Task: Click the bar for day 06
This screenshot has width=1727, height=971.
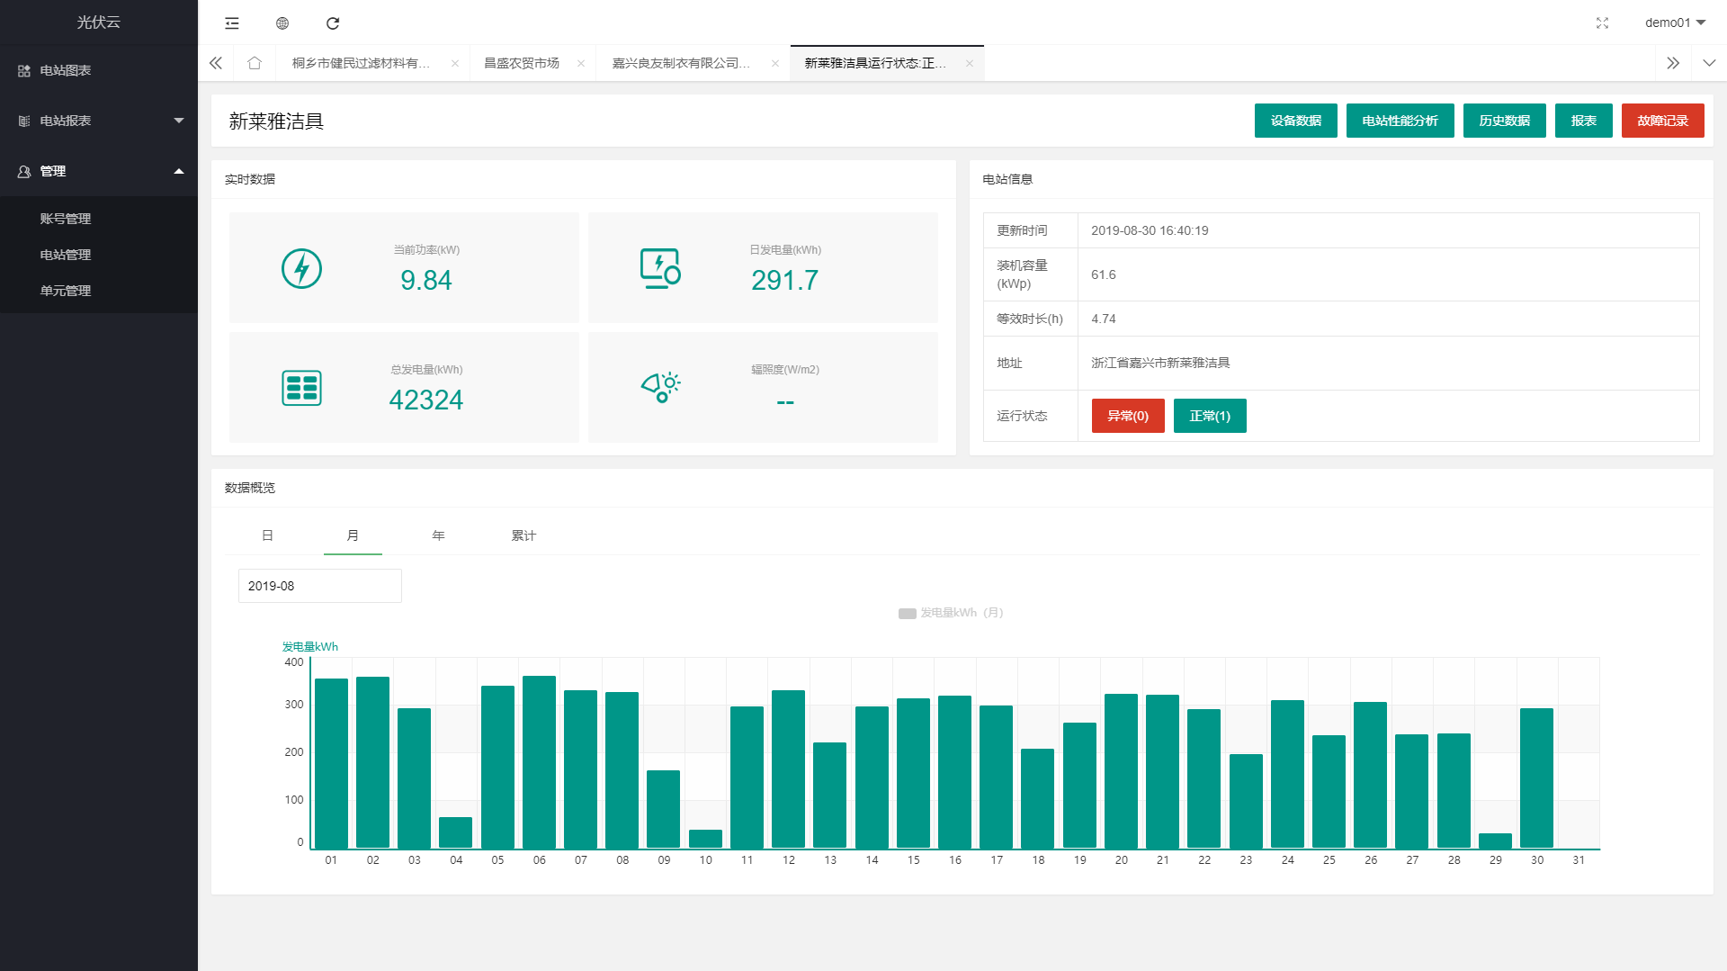Action: [x=539, y=761]
